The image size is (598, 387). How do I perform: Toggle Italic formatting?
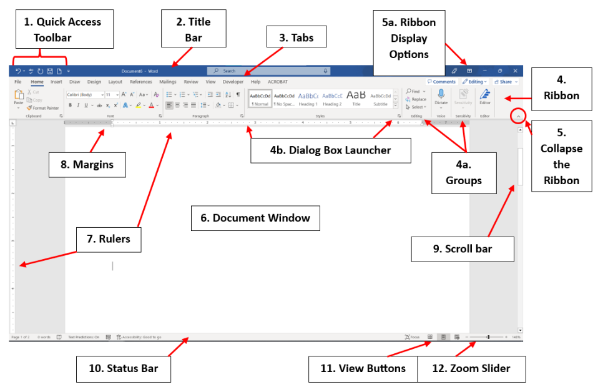[x=78, y=105]
